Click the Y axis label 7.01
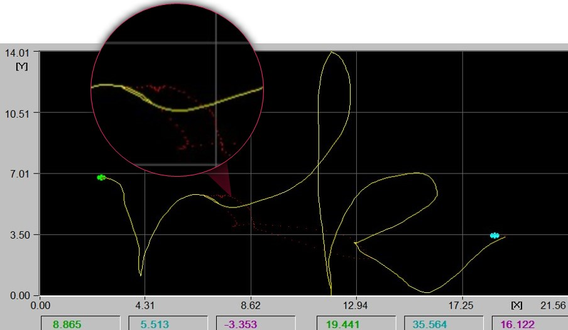The image size is (568, 330). [19, 174]
